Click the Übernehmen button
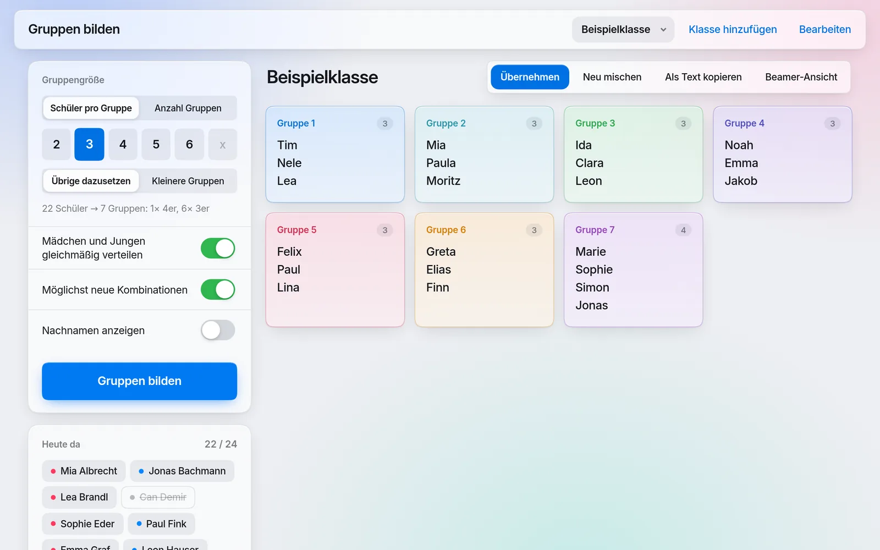The image size is (880, 550). pyautogui.click(x=530, y=77)
